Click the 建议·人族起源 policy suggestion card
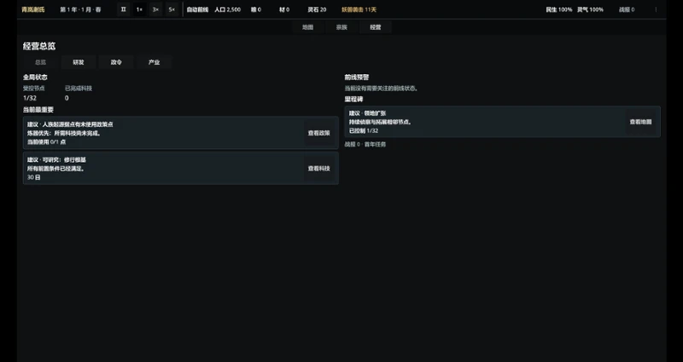 181,133
